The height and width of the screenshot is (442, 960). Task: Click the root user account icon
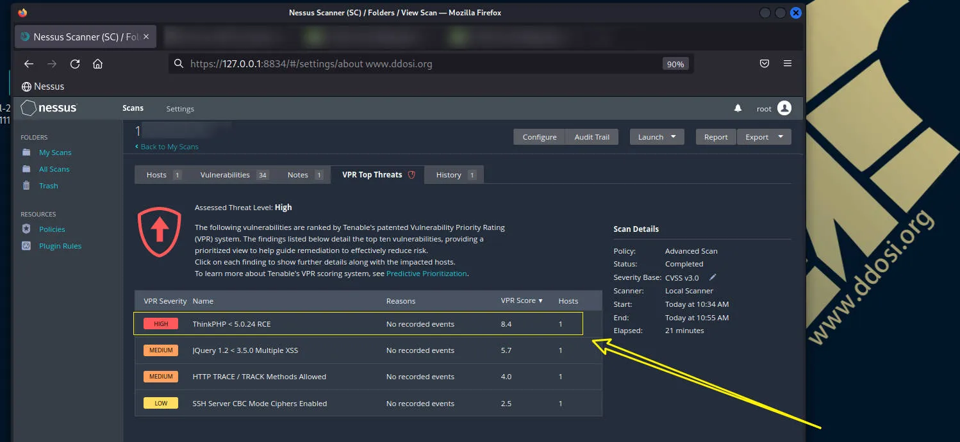[783, 108]
